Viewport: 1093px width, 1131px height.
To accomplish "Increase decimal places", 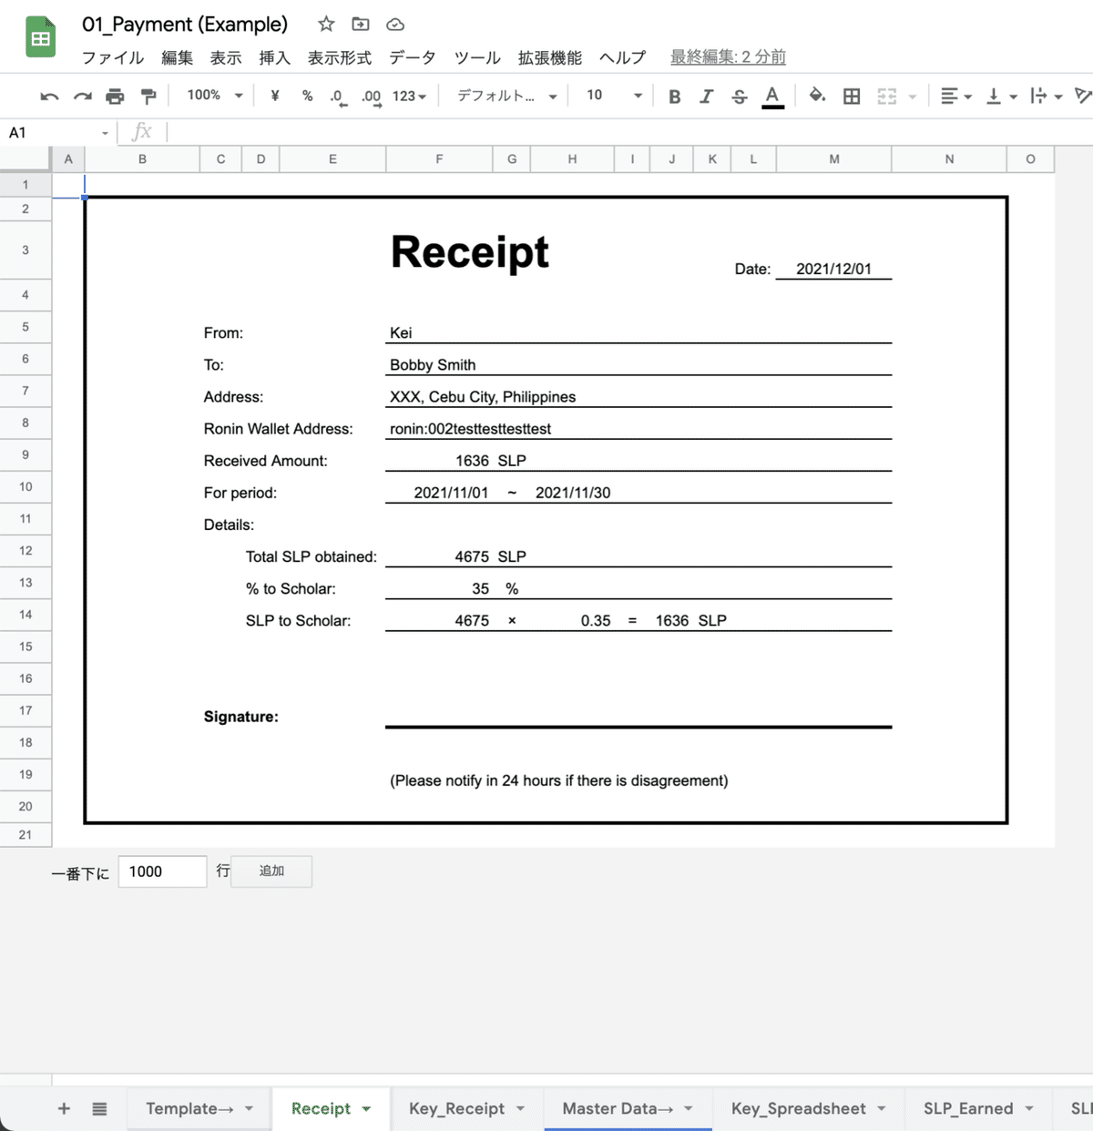I will (x=372, y=97).
